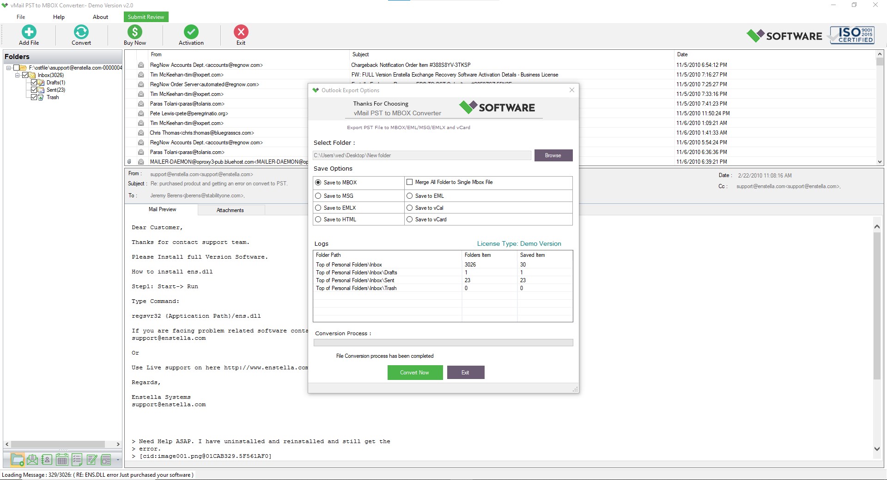Click the Activation checkmark icon
Viewport: 887px width, 480px height.
[191, 32]
